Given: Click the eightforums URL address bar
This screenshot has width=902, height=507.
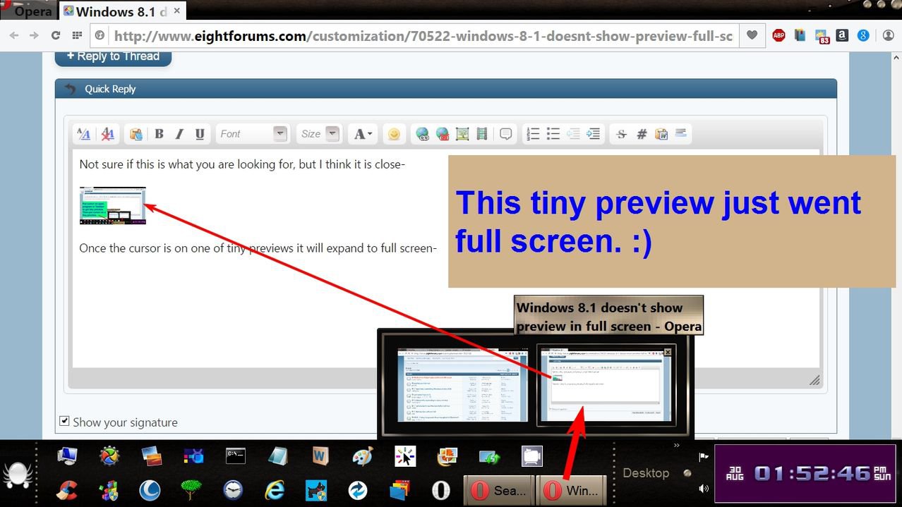Looking at the screenshot, I should (423, 35).
